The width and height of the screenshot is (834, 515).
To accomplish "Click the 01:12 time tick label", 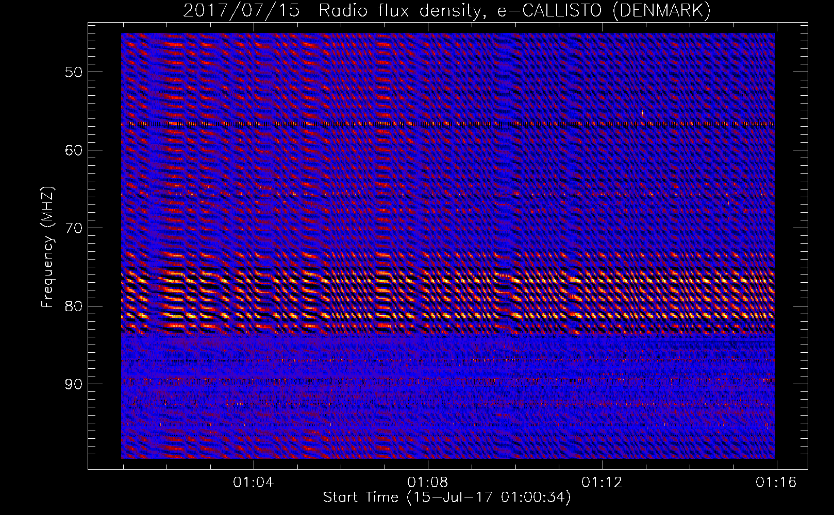I will point(602,483).
